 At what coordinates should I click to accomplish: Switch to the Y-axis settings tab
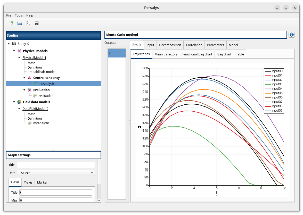28,182
